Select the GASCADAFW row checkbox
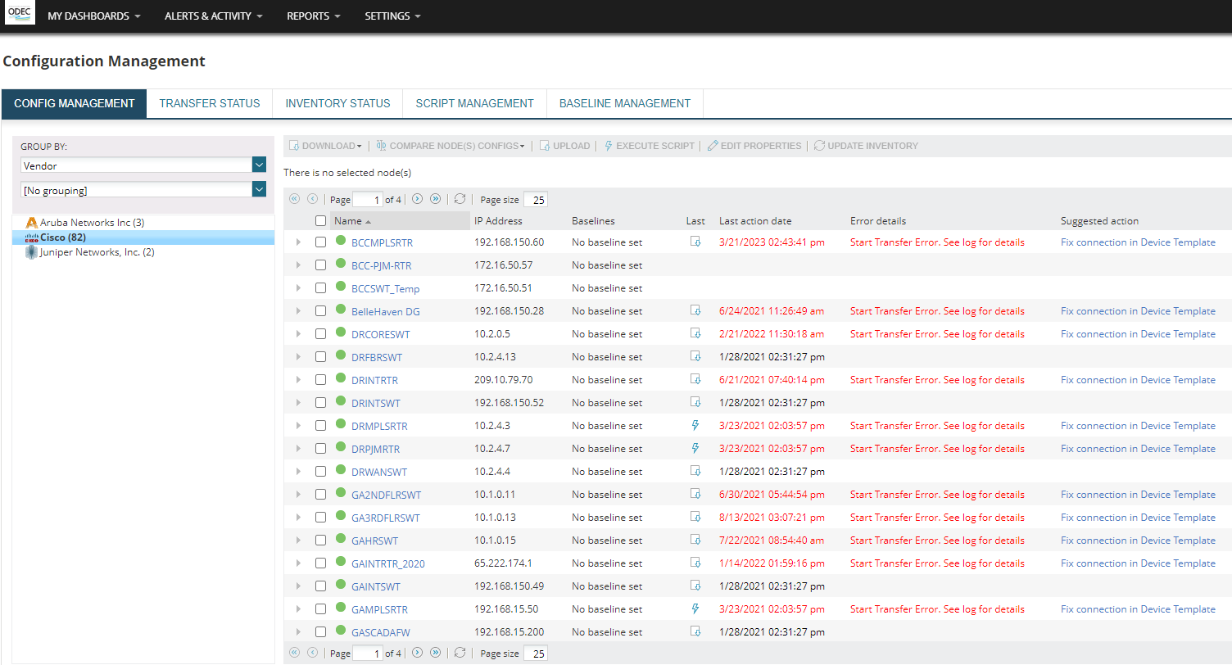Image resolution: width=1232 pixels, height=665 pixels. [320, 631]
